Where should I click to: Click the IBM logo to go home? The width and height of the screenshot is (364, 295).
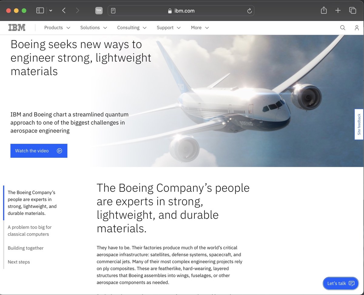tap(17, 28)
